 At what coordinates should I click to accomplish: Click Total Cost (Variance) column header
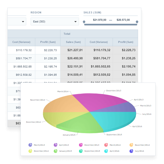click(x=99, y=42)
